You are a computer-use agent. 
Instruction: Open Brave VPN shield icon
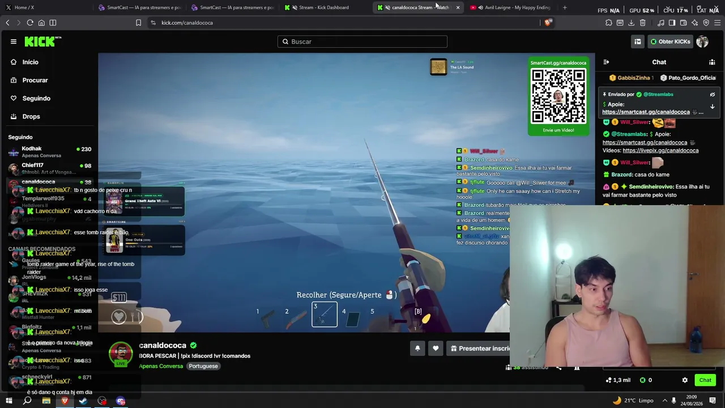coord(706,23)
